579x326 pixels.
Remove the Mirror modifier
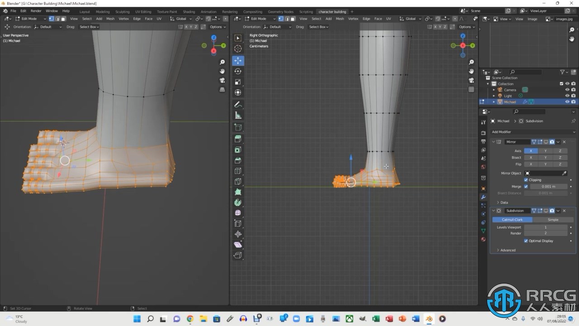pyautogui.click(x=564, y=142)
